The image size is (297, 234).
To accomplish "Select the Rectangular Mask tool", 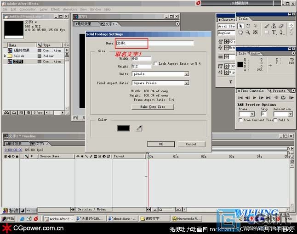I will click(267, 32).
